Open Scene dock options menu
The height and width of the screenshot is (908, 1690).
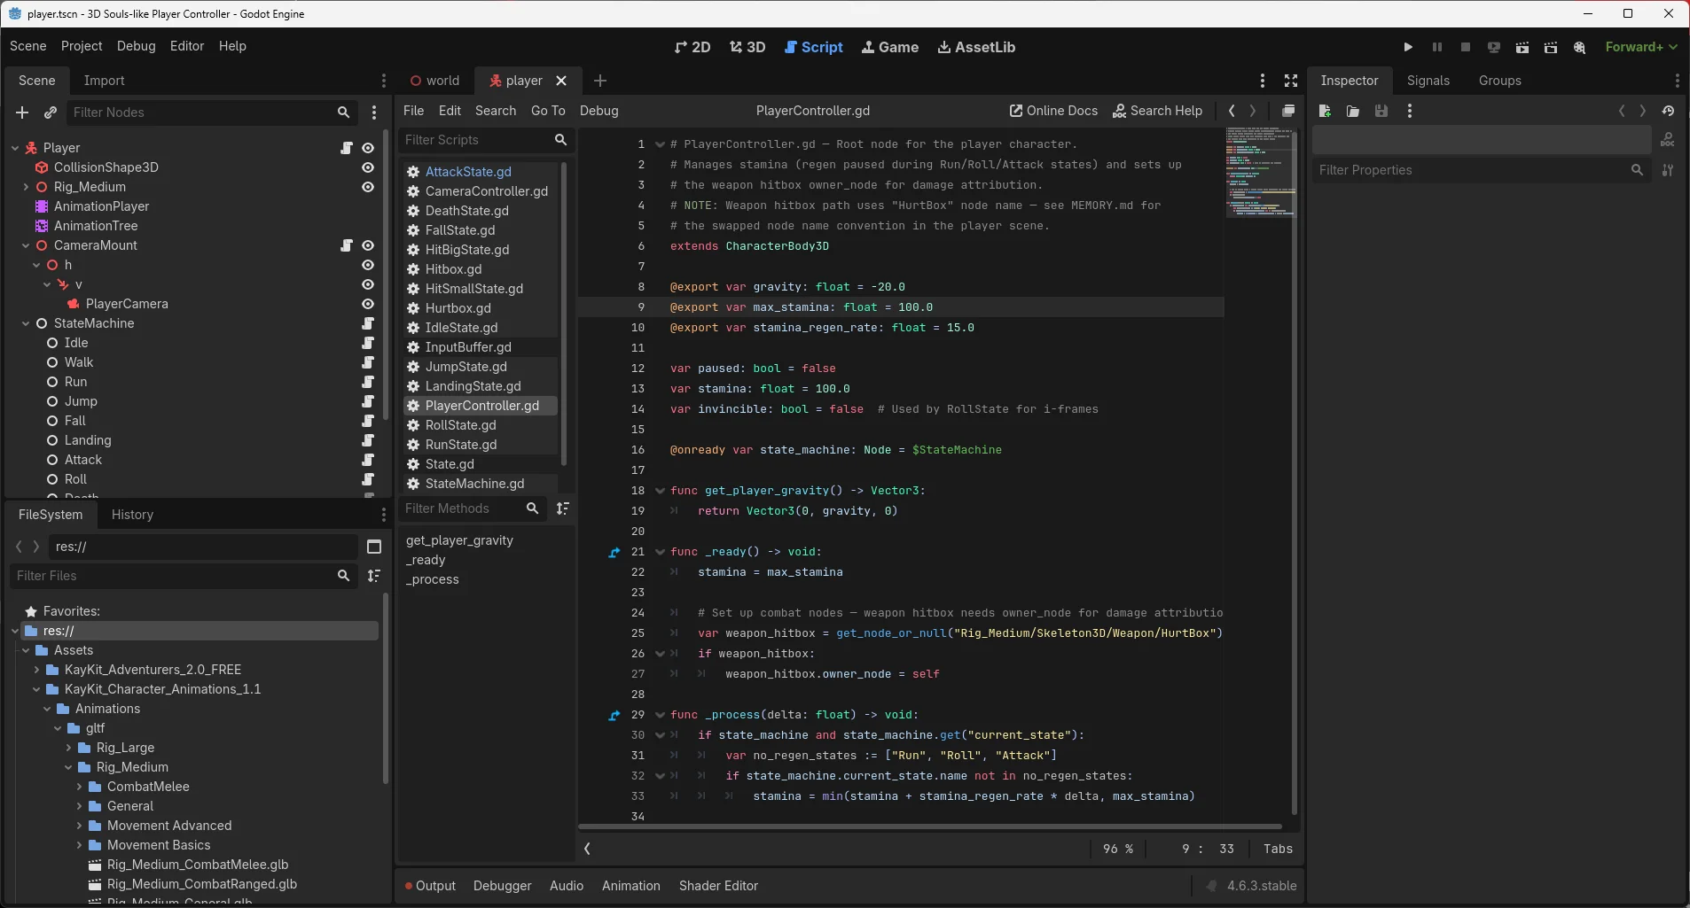[384, 81]
